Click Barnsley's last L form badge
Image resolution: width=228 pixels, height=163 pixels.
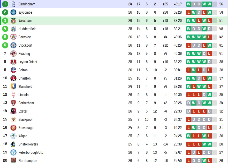coord(209,37)
